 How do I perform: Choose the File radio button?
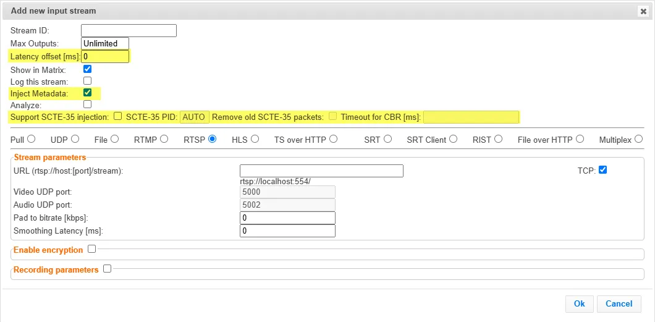pyautogui.click(x=114, y=138)
